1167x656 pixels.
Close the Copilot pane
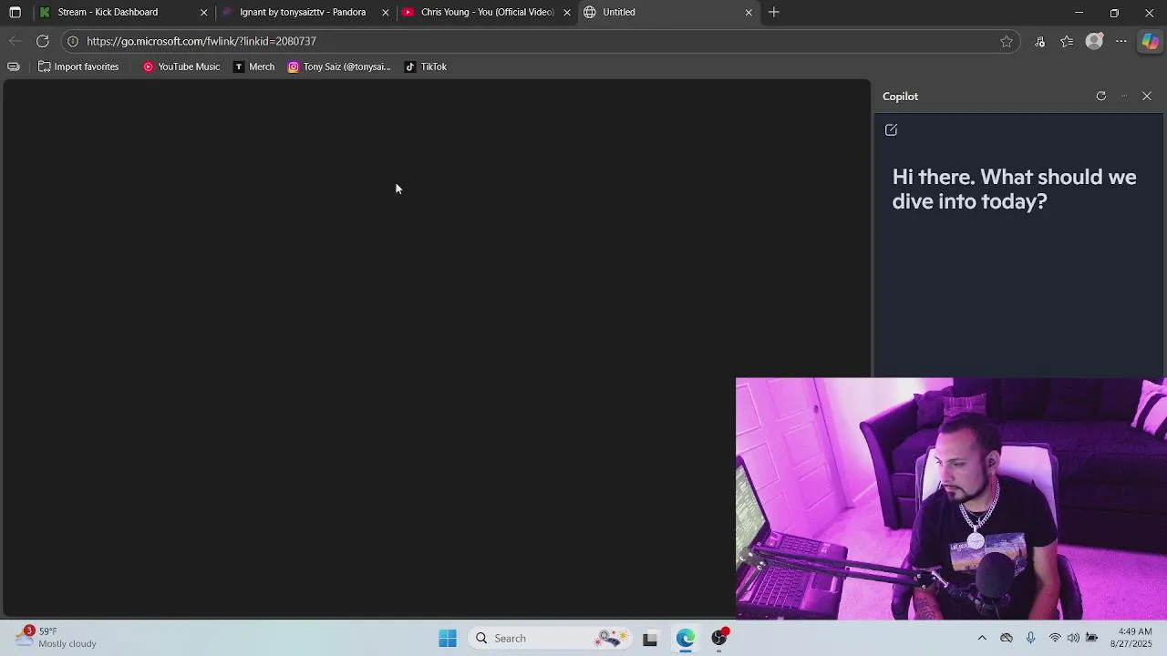click(x=1147, y=96)
